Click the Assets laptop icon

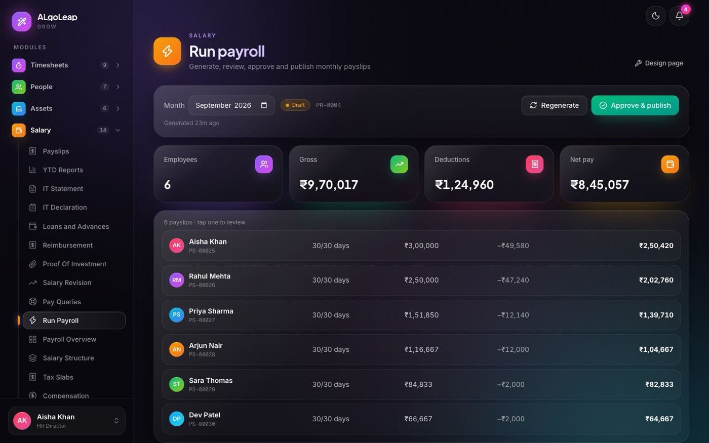coord(19,109)
